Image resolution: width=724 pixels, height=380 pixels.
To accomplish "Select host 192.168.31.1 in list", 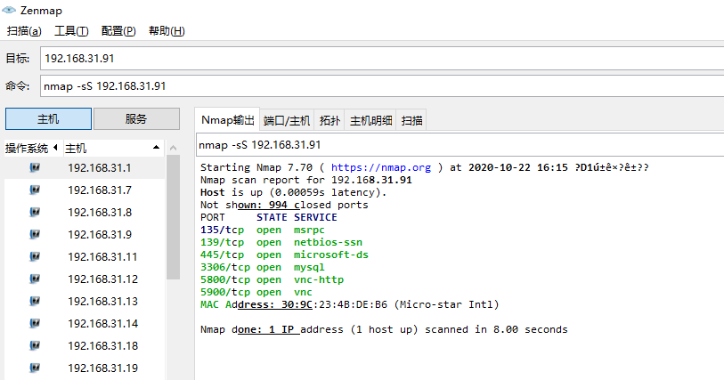I will pyautogui.click(x=99, y=167).
